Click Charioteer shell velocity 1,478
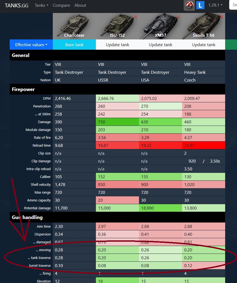This screenshot has width=237, height=283. tap(60, 184)
